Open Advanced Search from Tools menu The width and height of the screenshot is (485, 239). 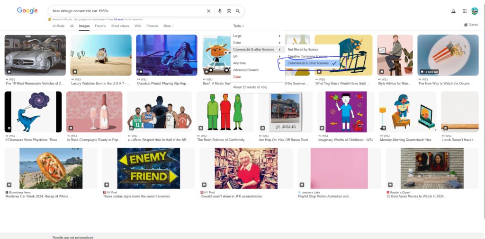[245, 70]
